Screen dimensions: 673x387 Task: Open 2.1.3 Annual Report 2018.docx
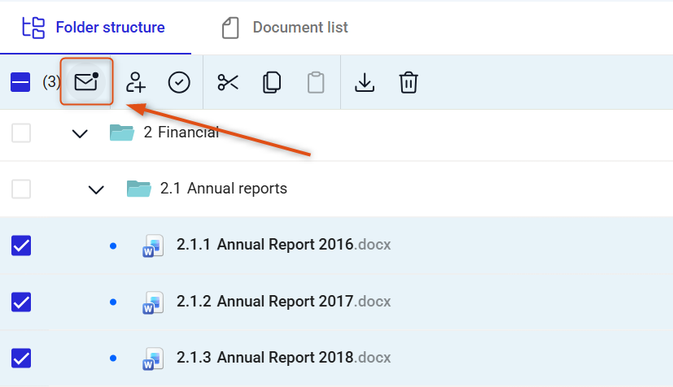tap(284, 358)
